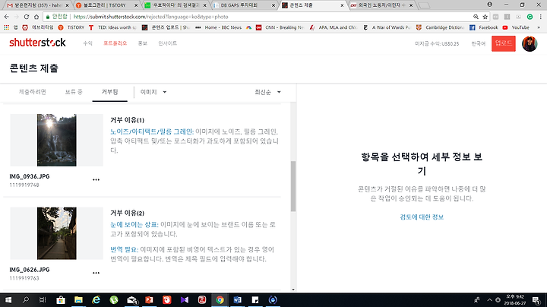Screen dimensions: 547x307
Task: Switch to the 제출하려면 tab
Action: pos(33,92)
